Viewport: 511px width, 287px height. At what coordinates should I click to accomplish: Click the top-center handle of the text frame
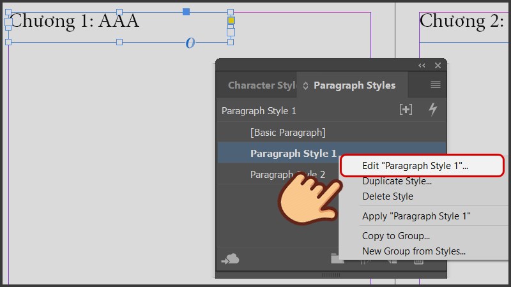pos(119,12)
